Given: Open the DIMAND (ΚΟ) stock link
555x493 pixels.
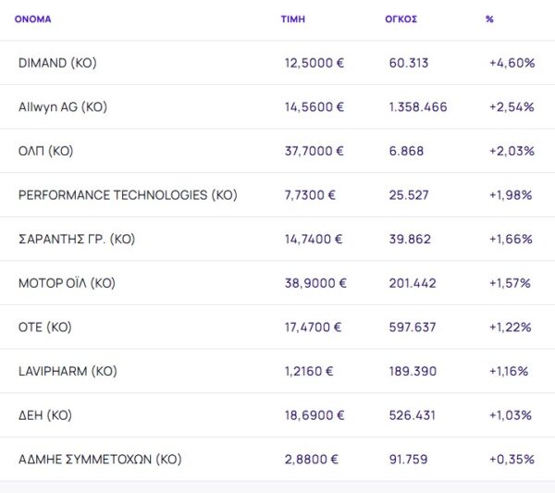Looking at the screenshot, I should (x=57, y=63).
